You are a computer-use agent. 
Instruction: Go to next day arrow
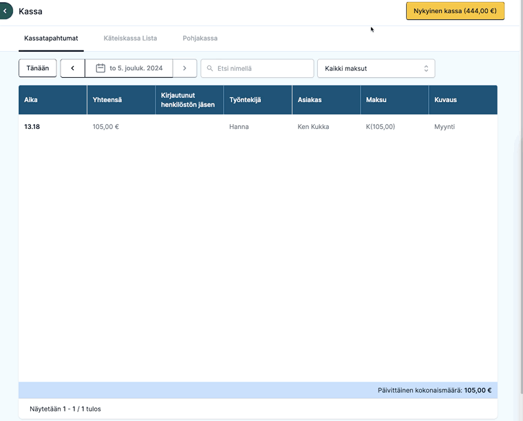tap(185, 68)
